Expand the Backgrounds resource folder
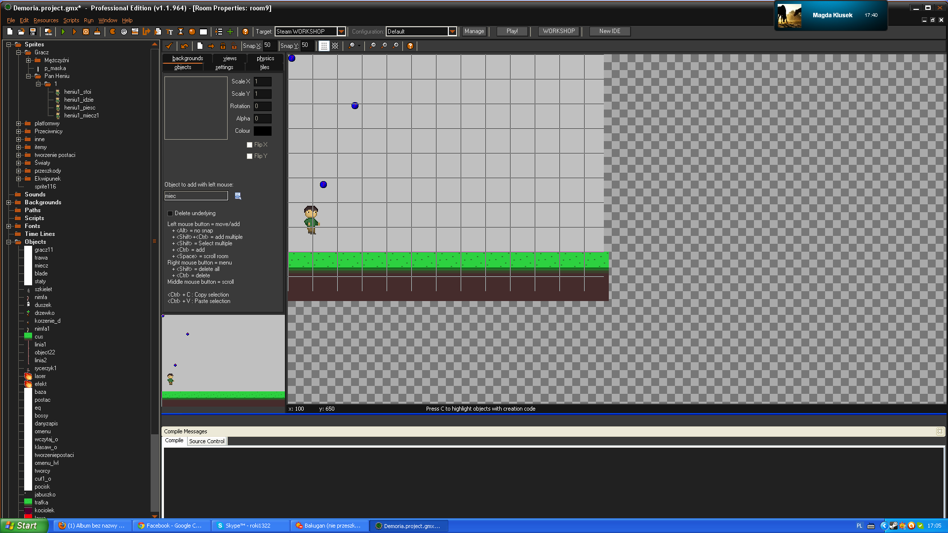Image resolution: width=948 pixels, height=533 pixels. 8,202
